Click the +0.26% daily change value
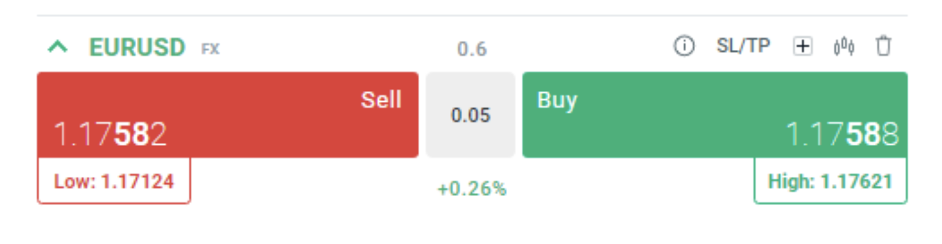Screen dimensions: 942x244 [x=472, y=188]
